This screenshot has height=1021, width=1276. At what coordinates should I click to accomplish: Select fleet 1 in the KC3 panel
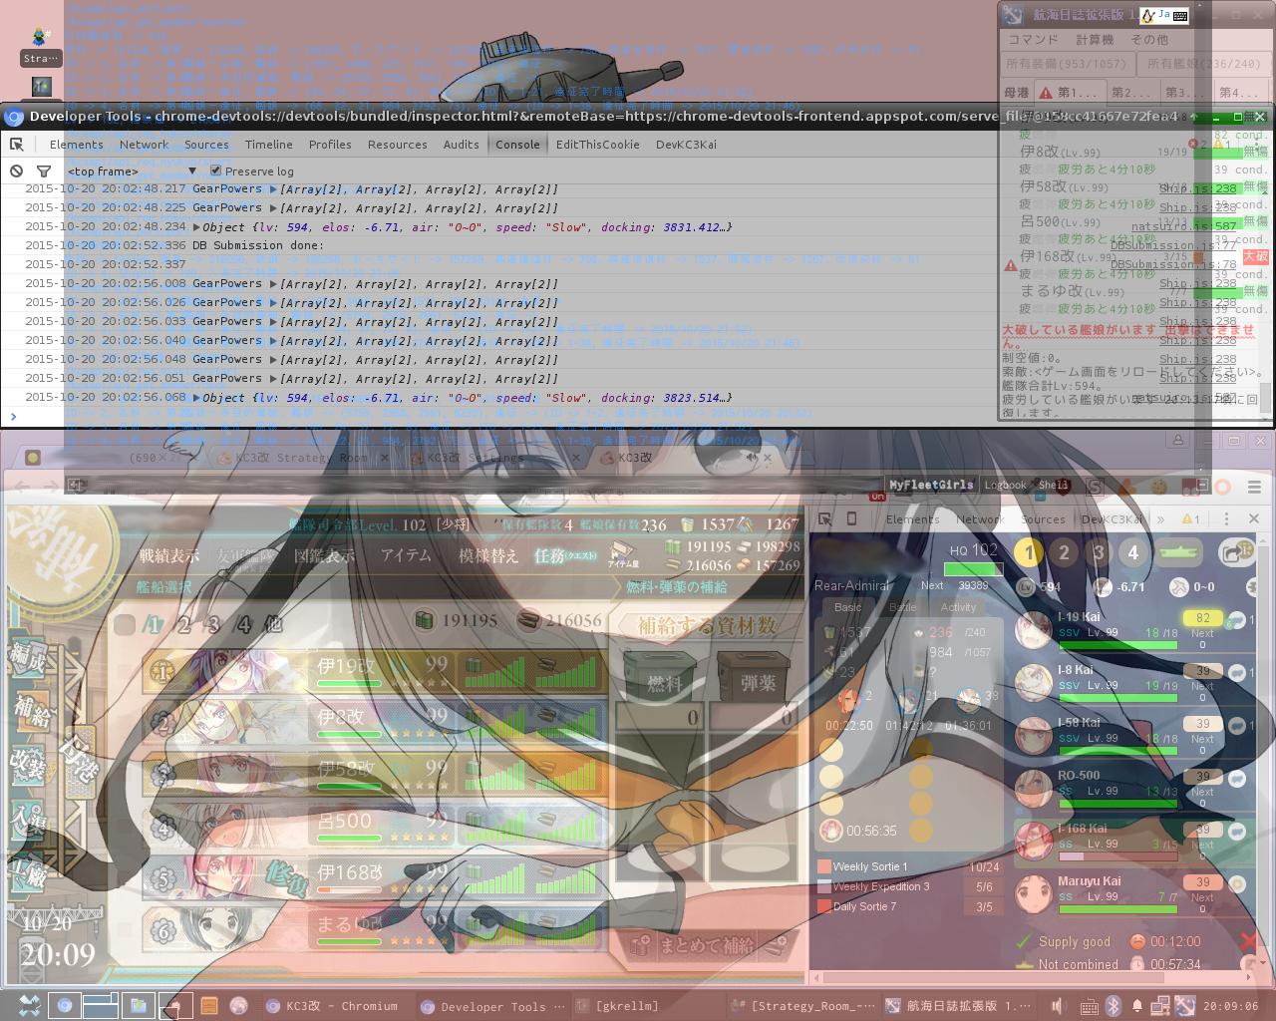(1029, 552)
